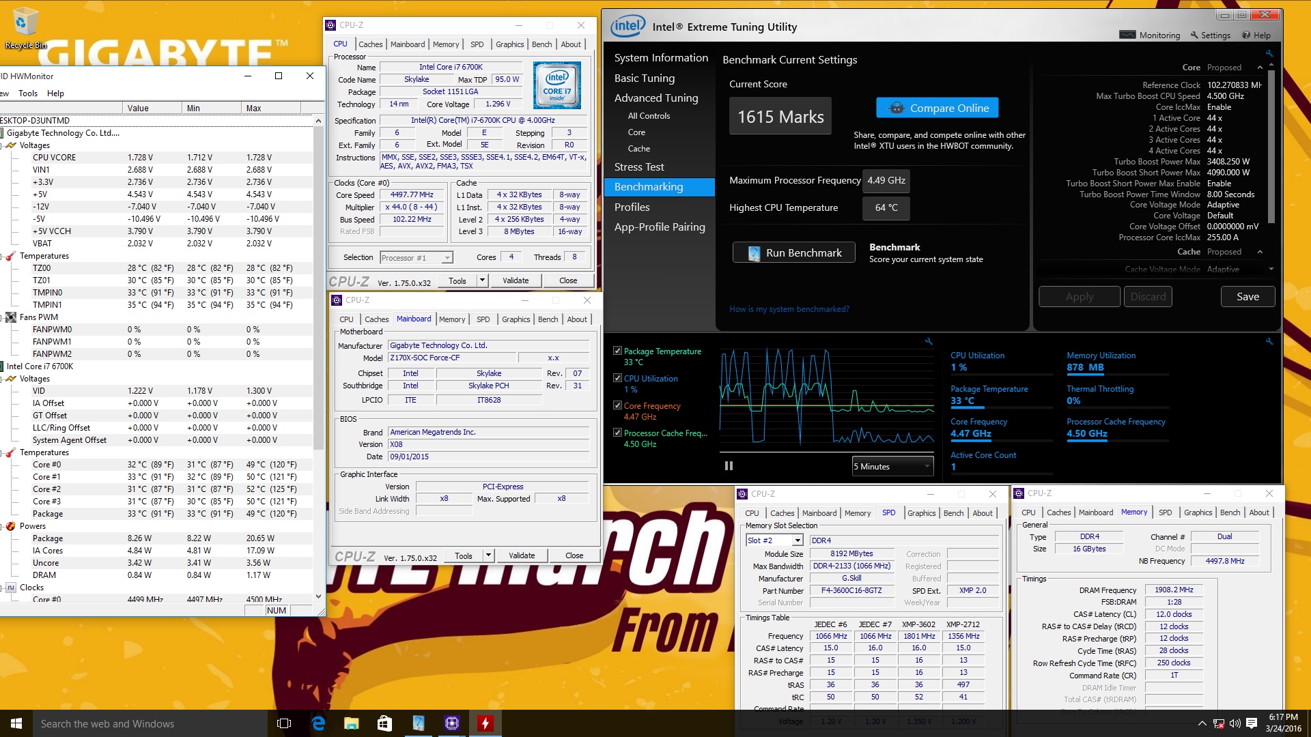Select the CPU VCORE row in HWMonitor
1311x737 pixels.
[157, 158]
